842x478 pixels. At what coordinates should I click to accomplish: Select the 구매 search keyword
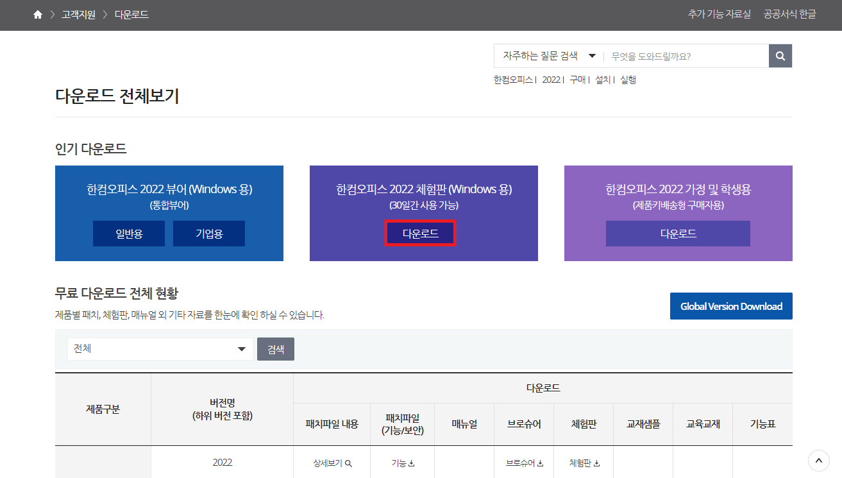(x=577, y=80)
